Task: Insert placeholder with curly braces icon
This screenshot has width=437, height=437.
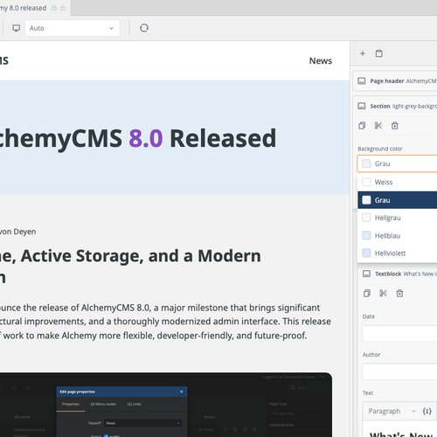Action: (x=427, y=411)
